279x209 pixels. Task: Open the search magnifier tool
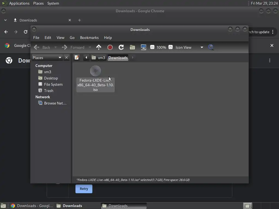click(211, 47)
